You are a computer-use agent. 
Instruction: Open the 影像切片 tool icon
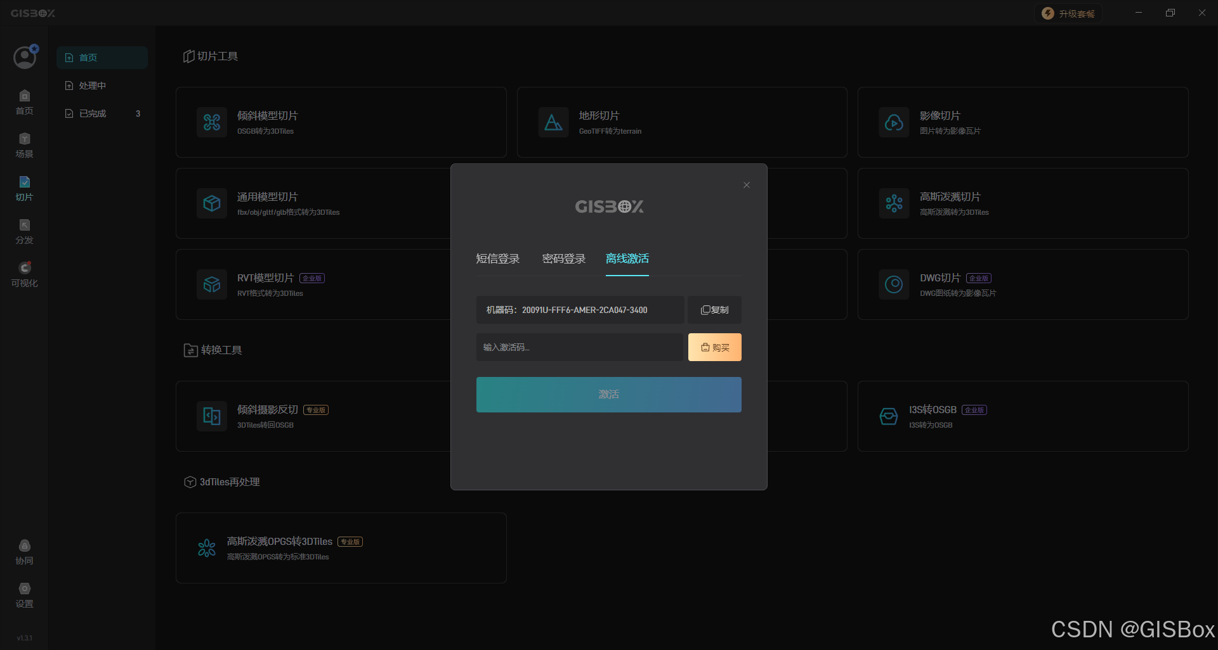894,122
